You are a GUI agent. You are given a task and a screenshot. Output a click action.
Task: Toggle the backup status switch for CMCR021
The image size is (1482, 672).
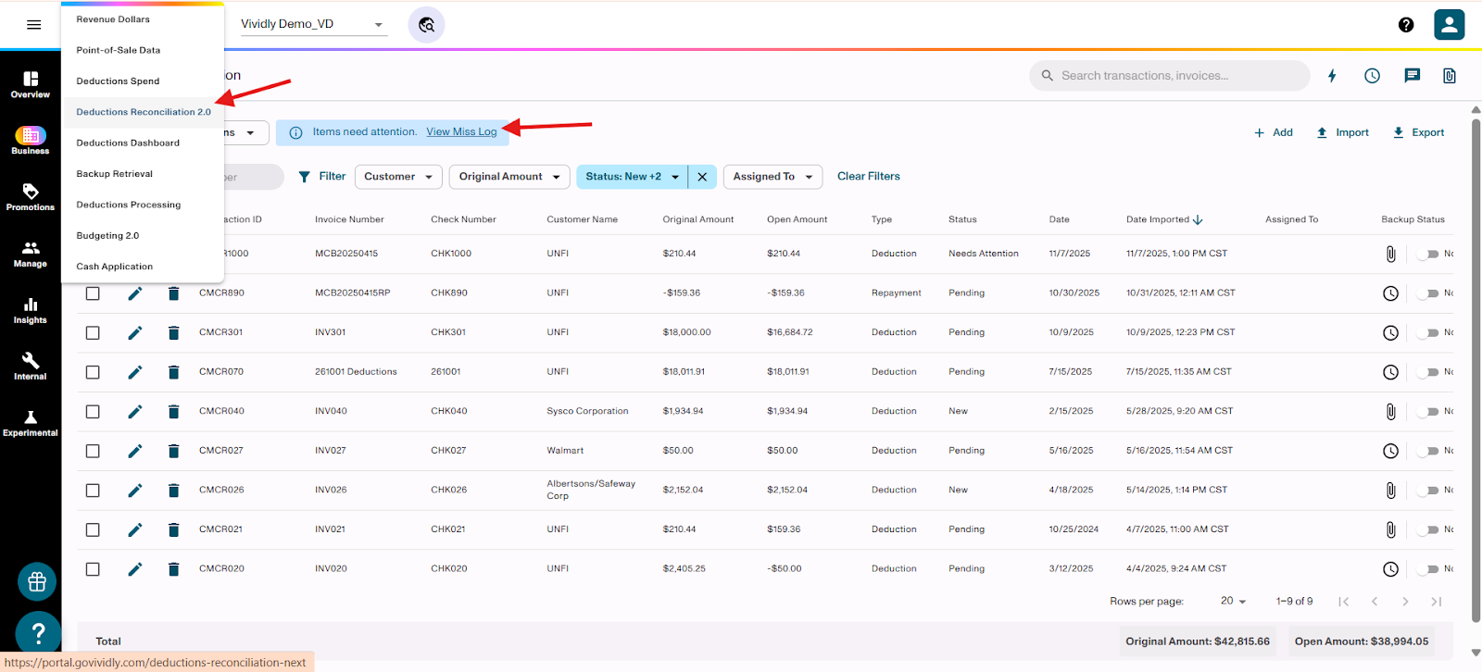click(1428, 530)
